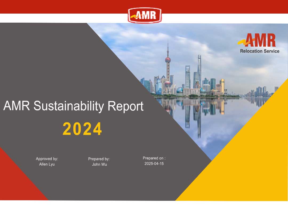Click the AMR badge logo in header
Viewport: 288px width, 208px height.
pyautogui.click(x=145, y=15)
